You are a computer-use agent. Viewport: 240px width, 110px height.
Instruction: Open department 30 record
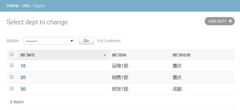pyautogui.click(x=23, y=89)
